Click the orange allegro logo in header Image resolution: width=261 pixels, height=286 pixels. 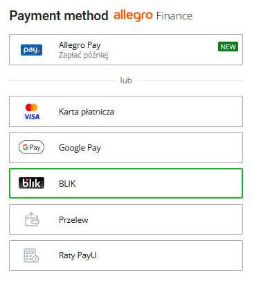click(133, 15)
